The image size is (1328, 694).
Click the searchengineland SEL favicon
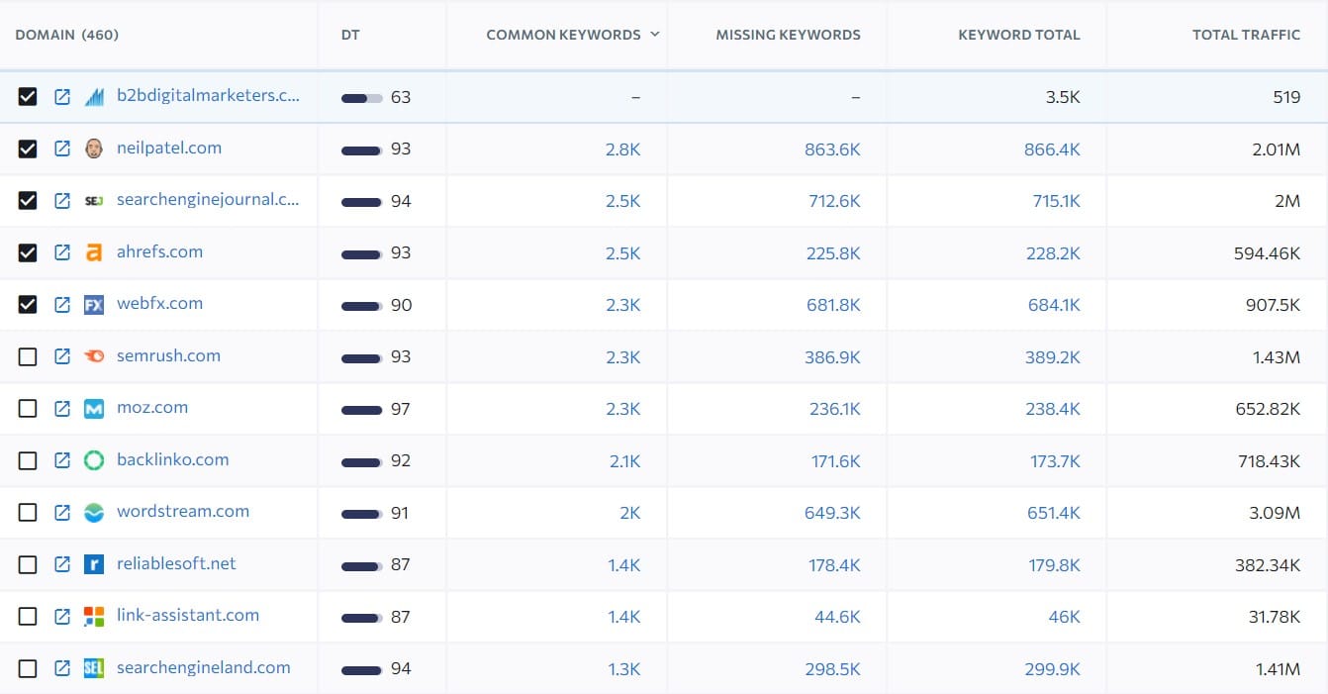94,668
